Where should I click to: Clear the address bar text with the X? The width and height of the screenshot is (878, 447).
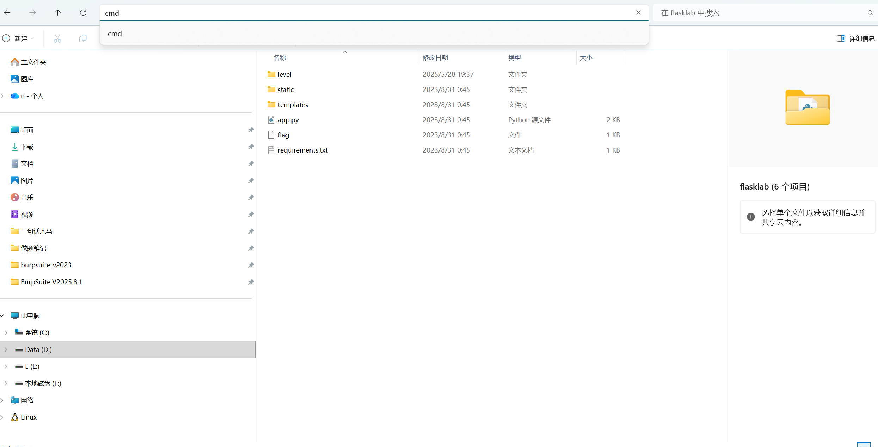click(638, 13)
